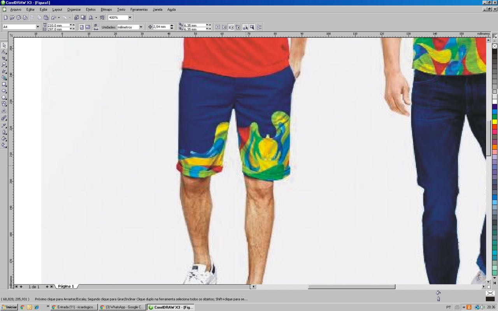Select the Pick tool in the toolbox
The image size is (498, 311).
click(x=4, y=45)
